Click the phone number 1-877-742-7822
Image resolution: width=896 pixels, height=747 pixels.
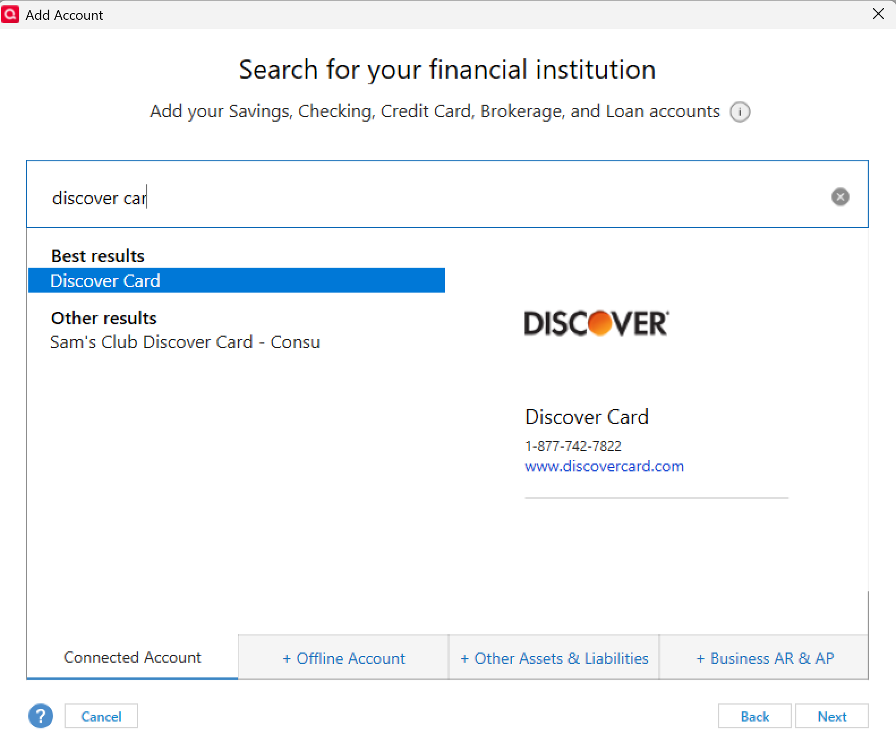[x=573, y=446]
